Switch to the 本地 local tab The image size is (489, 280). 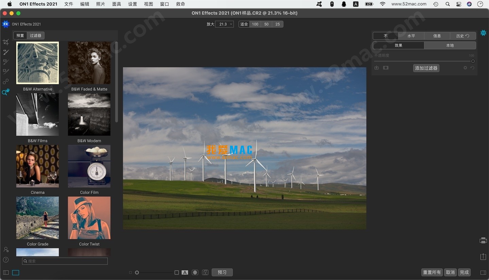[450, 46]
